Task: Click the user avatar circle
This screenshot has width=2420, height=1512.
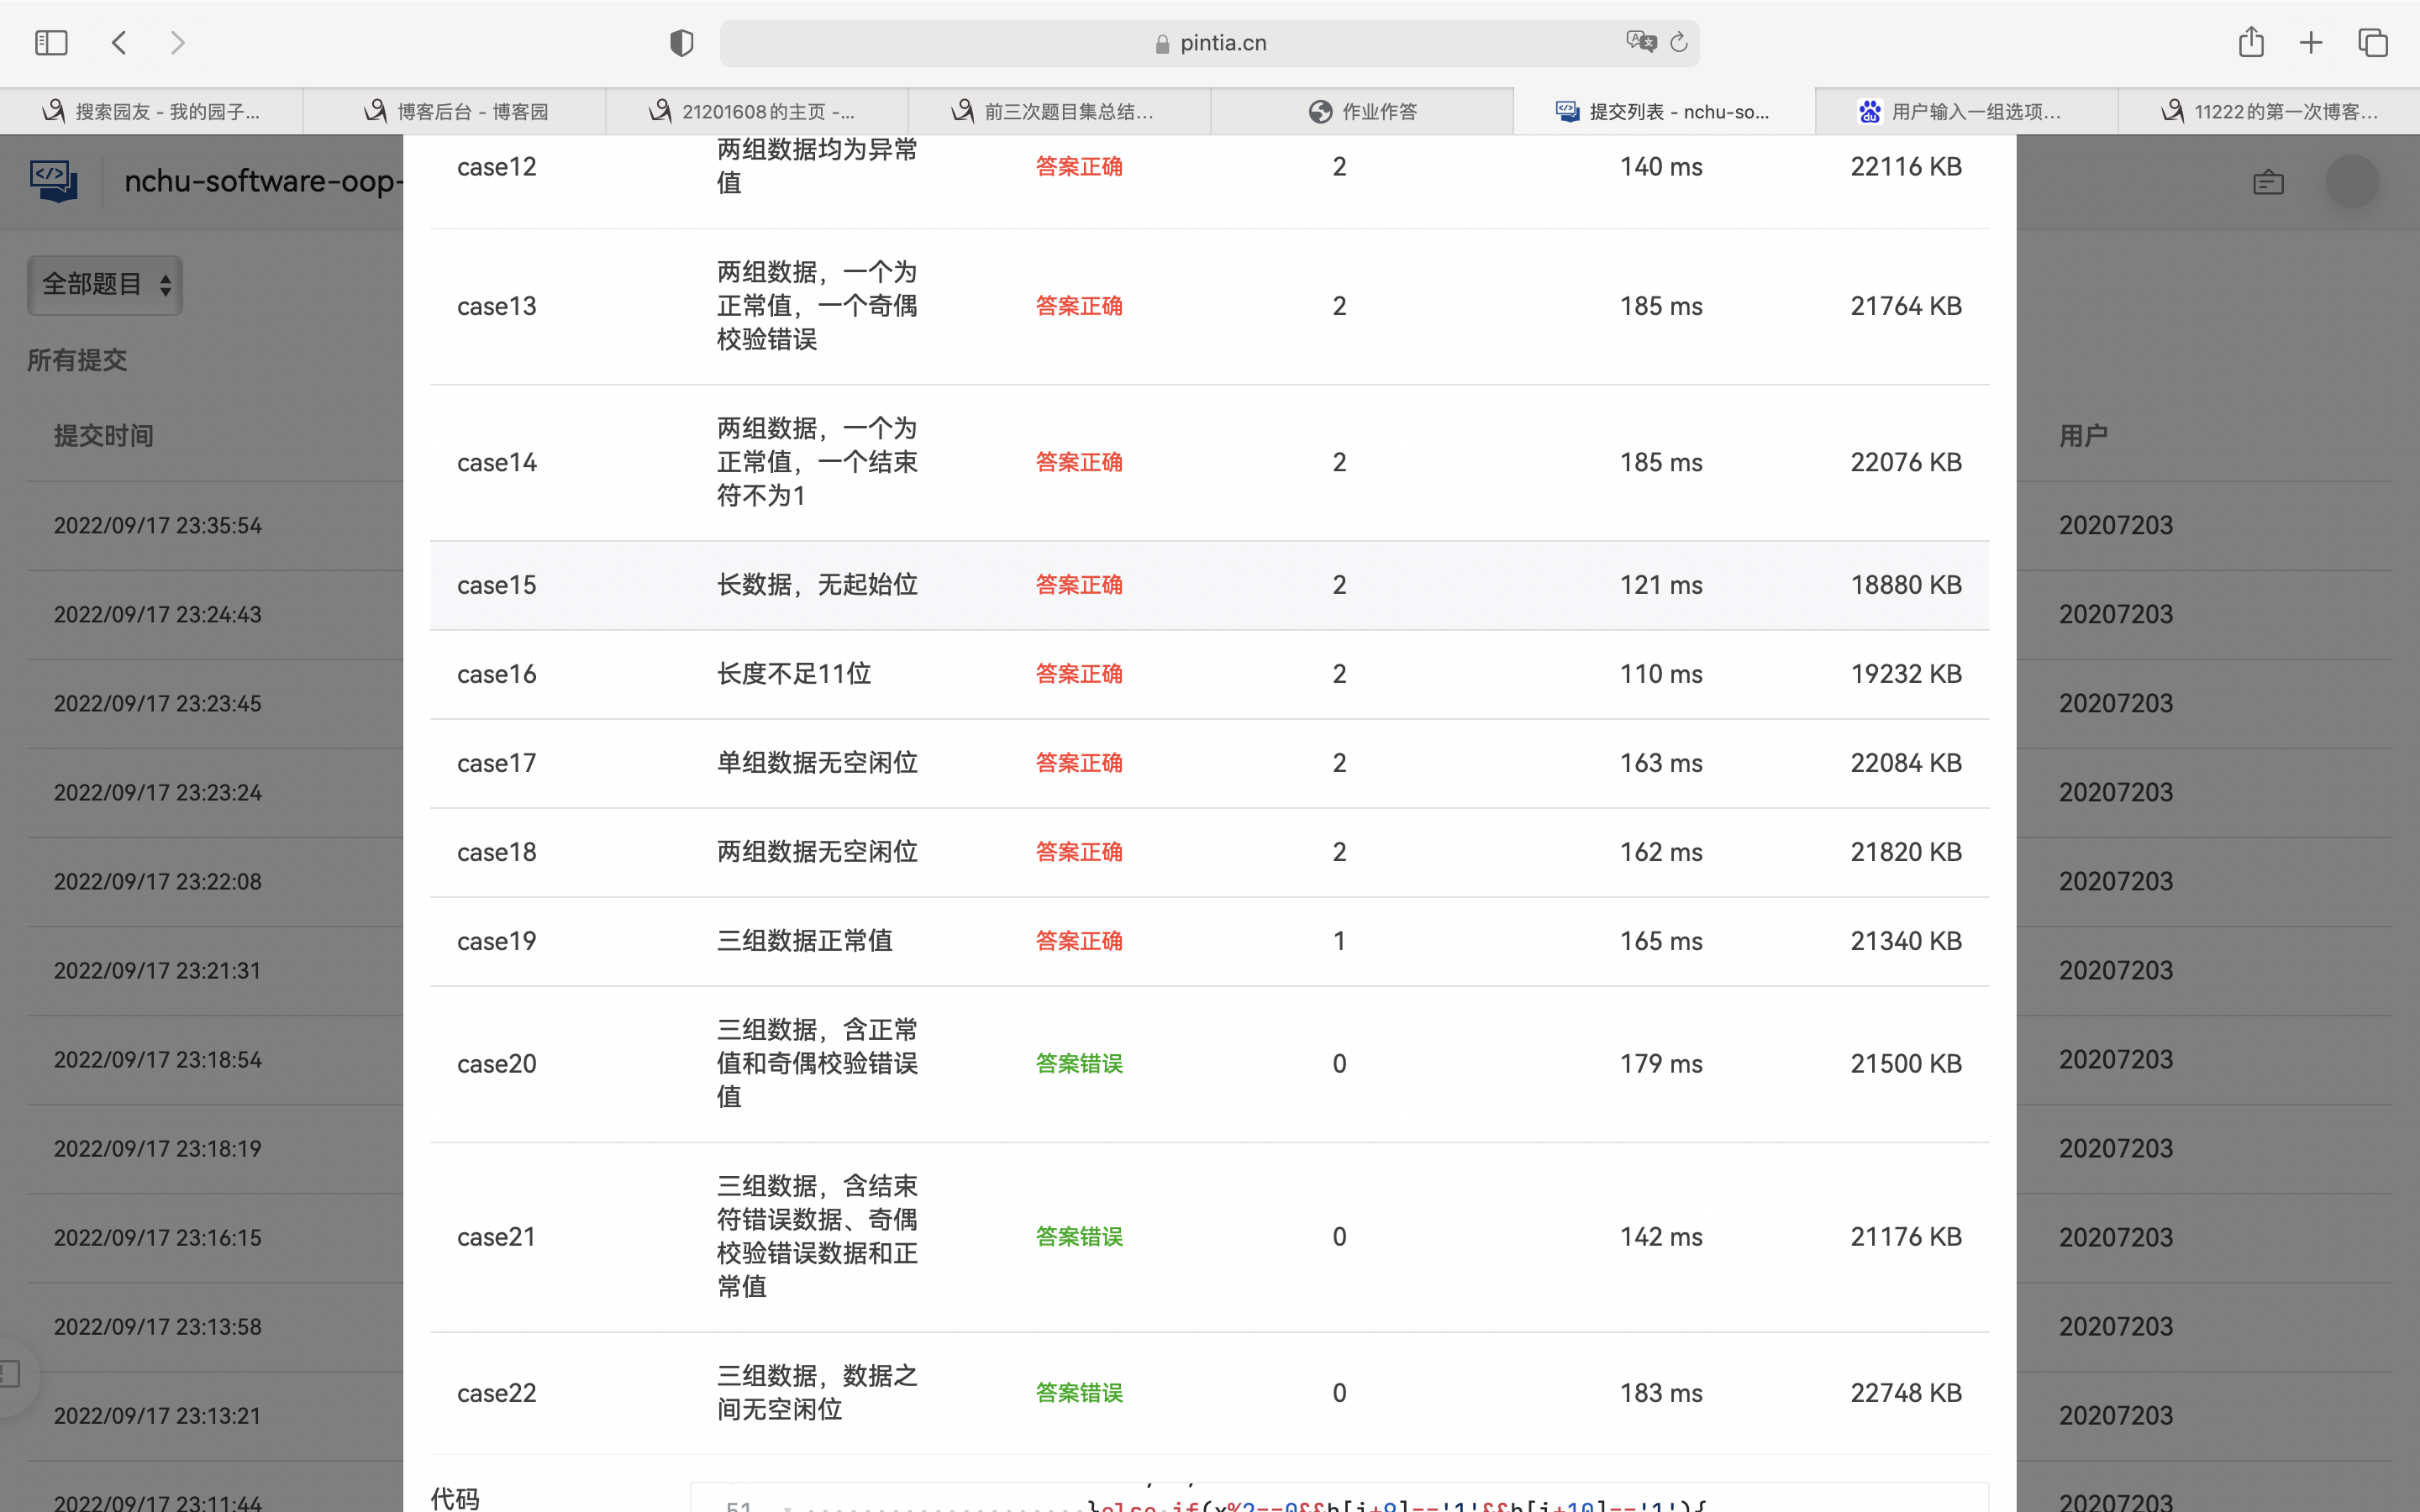Action: pyautogui.click(x=2351, y=182)
